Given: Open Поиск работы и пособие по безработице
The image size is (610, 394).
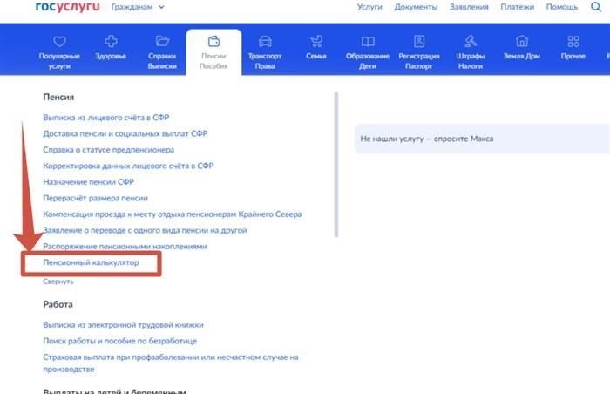Looking at the screenshot, I should (x=120, y=341).
